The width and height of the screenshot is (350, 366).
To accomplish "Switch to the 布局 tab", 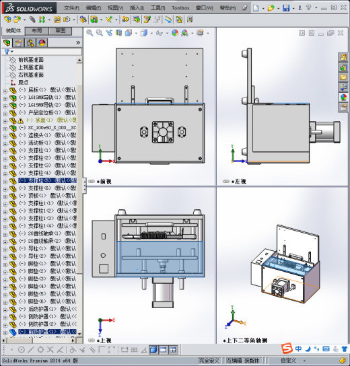I will click(36, 30).
